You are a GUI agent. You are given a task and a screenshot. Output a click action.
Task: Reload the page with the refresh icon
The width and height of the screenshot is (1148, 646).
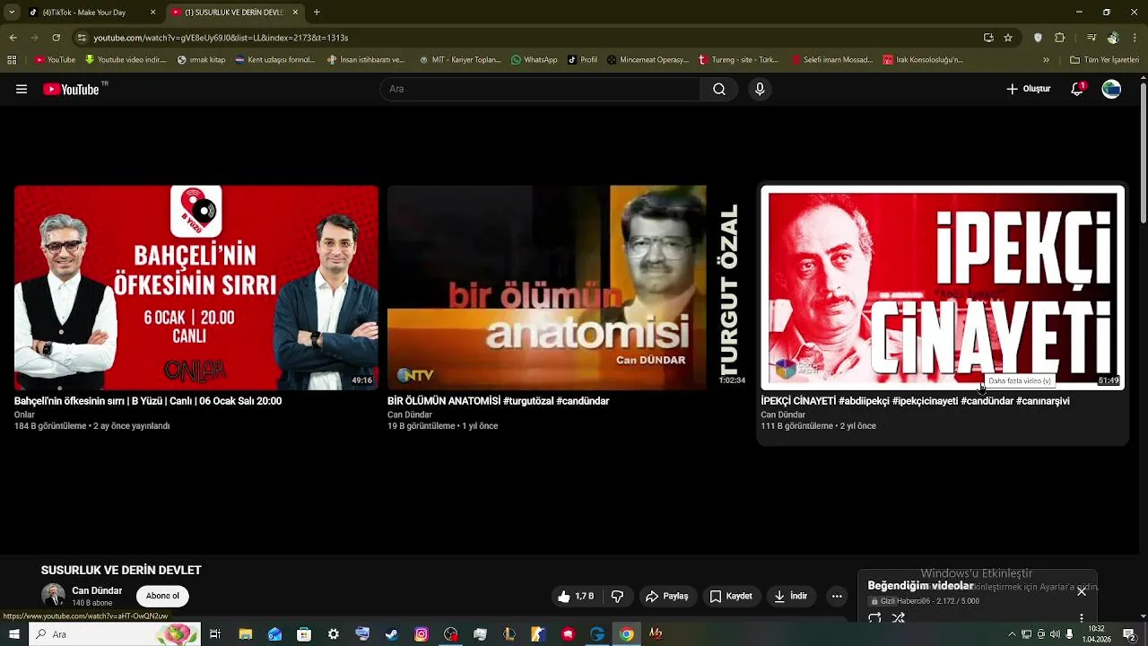pos(56,38)
